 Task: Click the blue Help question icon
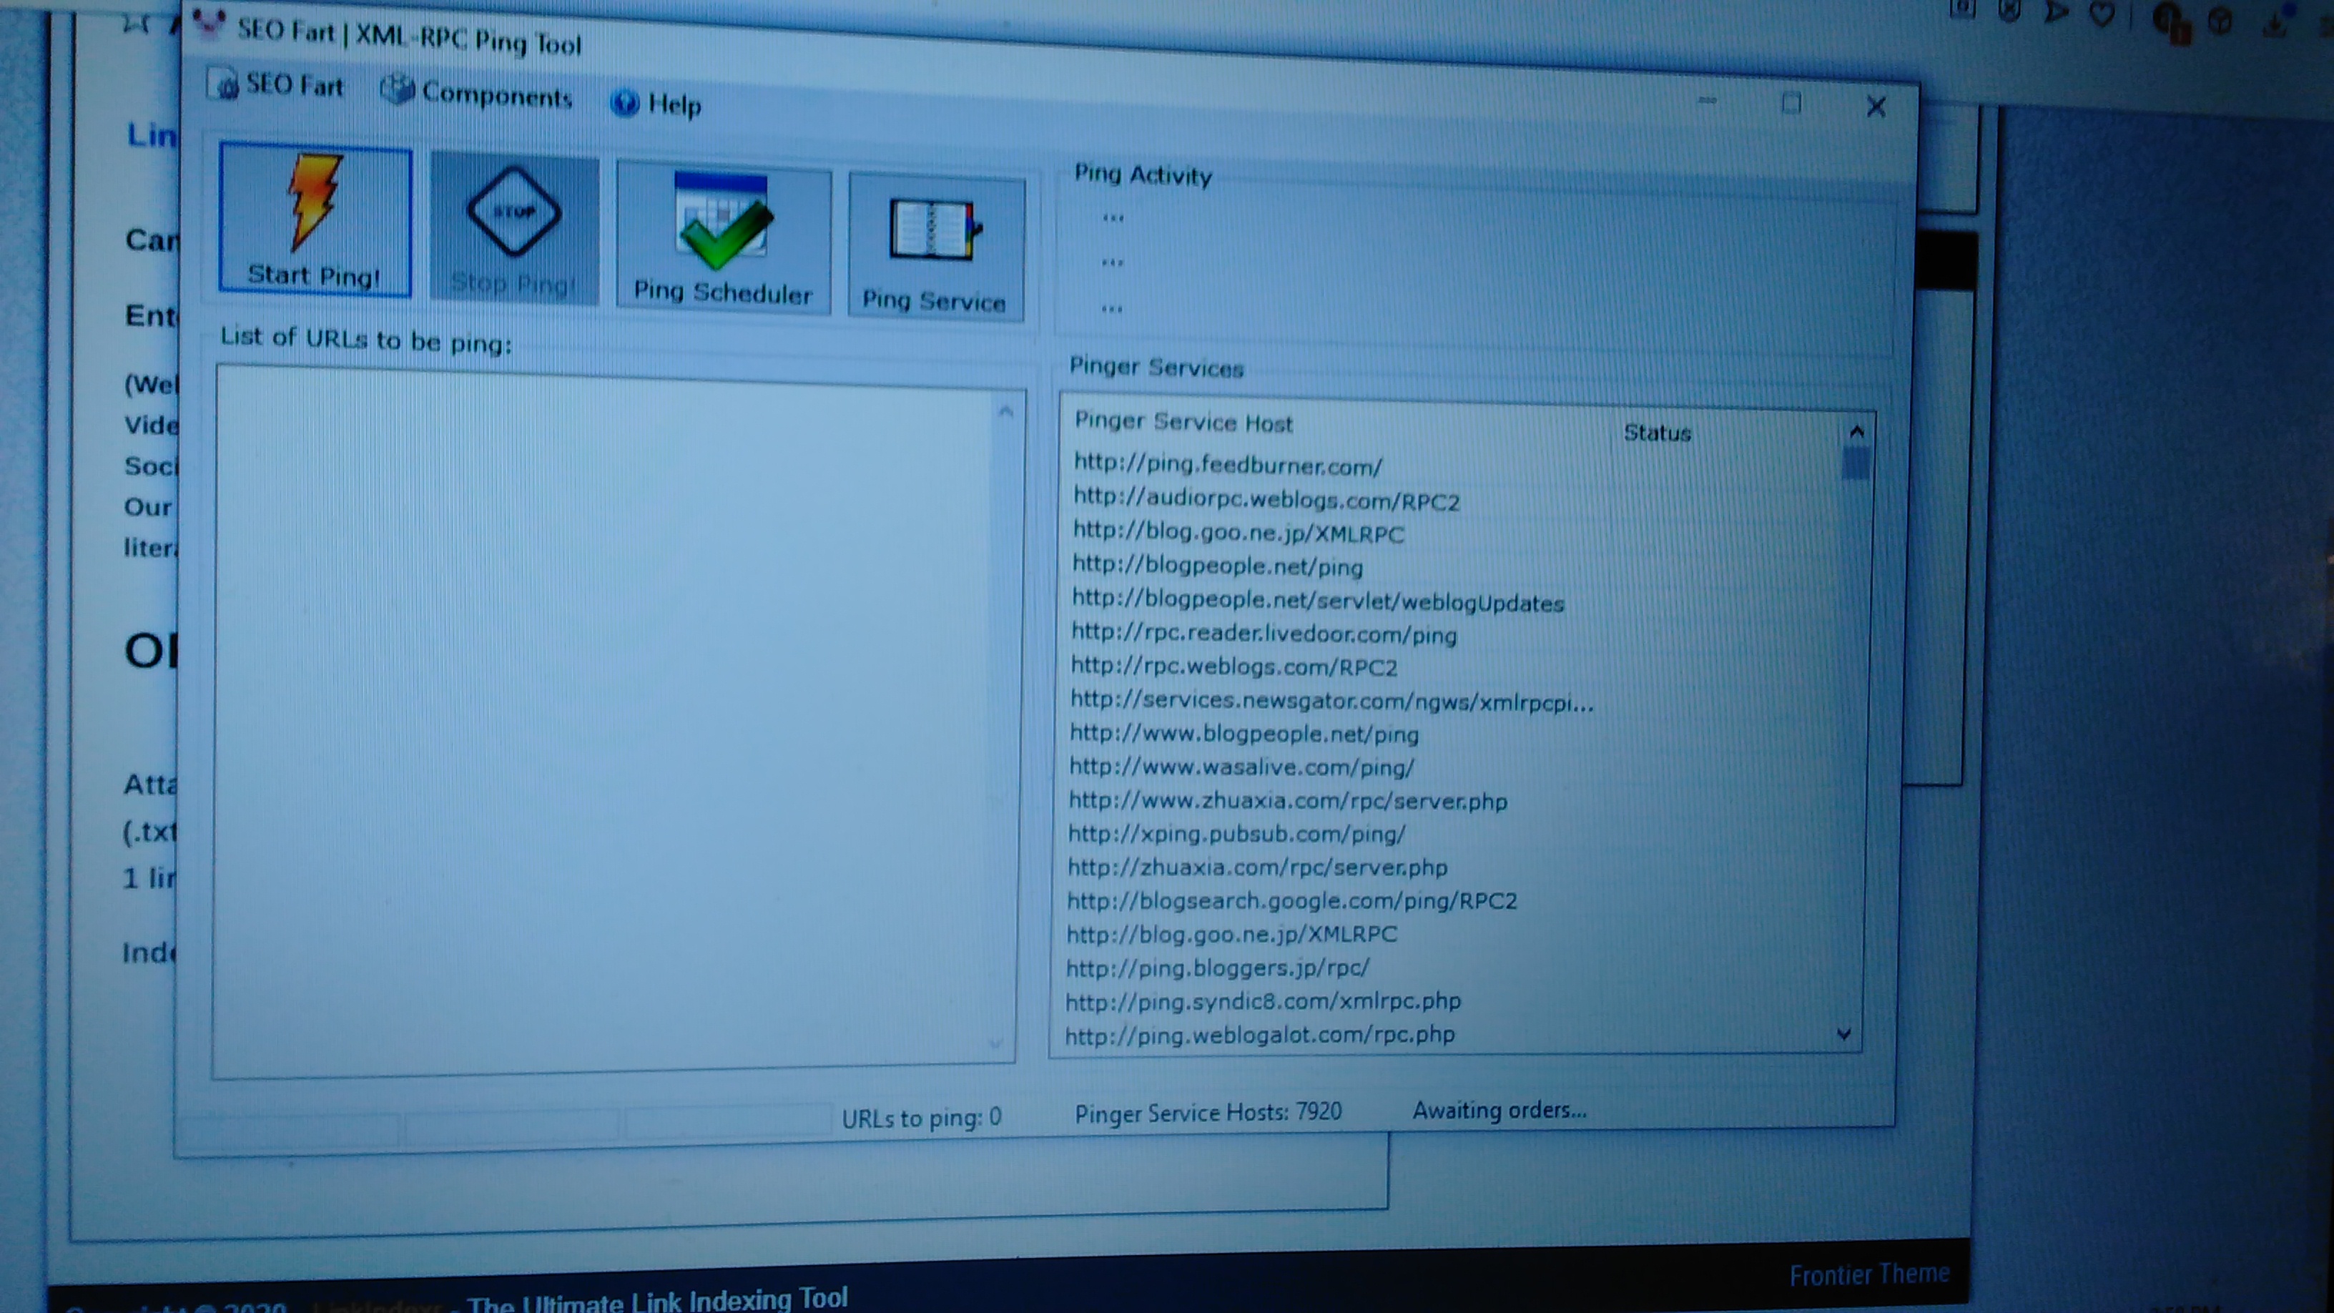pyautogui.click(x=624, y=102)
